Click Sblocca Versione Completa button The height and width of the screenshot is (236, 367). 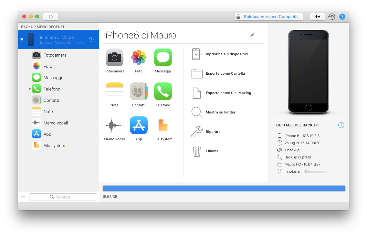pyautogui.click(x=269, y=16)
